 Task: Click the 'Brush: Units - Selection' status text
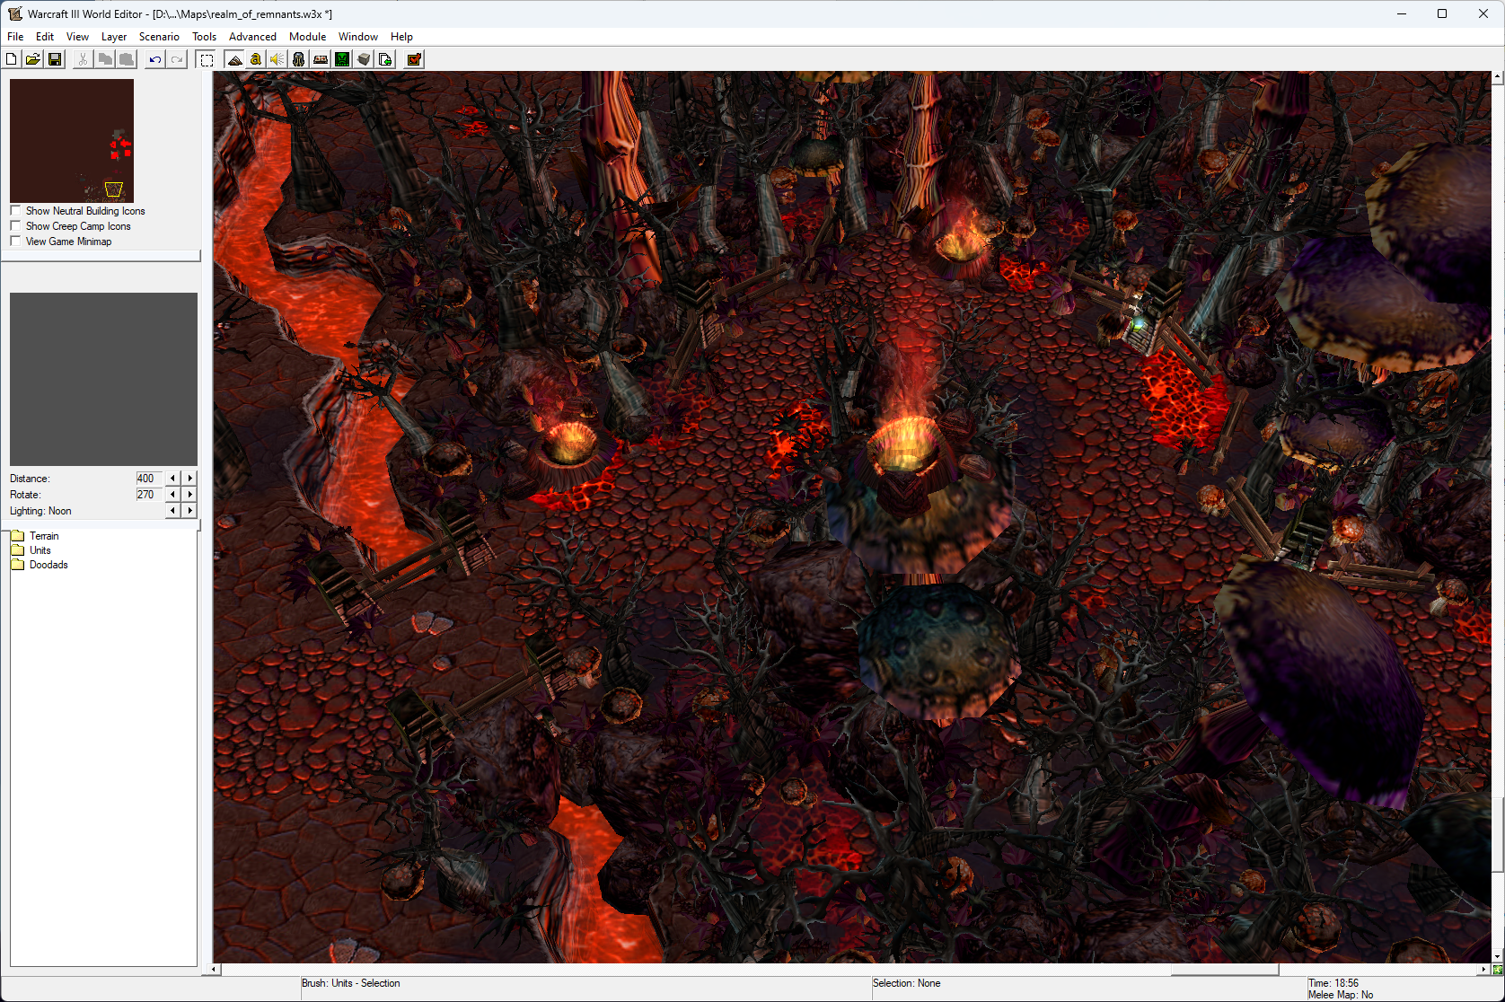pyautogui.click(x=351, y=983)
